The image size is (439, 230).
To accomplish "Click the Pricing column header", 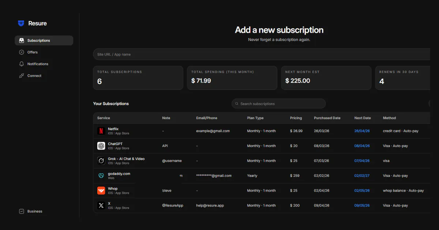I will pos(296,118).
